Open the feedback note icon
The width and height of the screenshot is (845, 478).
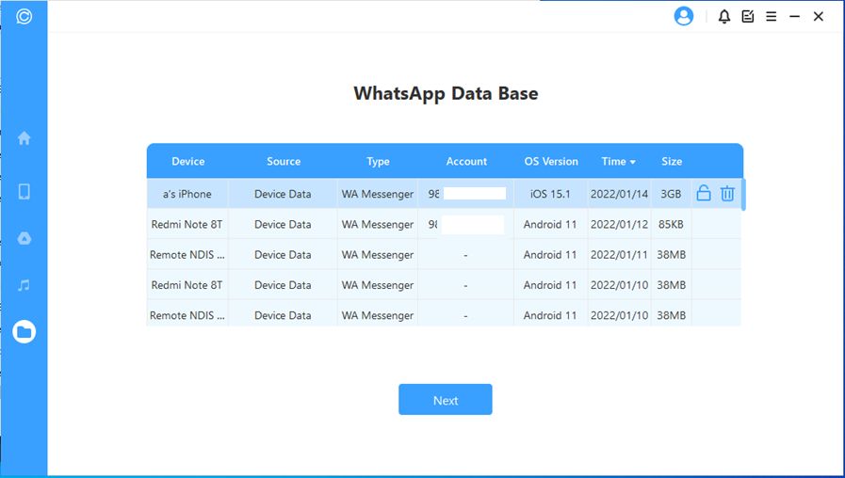pyautogui.click(x=748, y=16)
